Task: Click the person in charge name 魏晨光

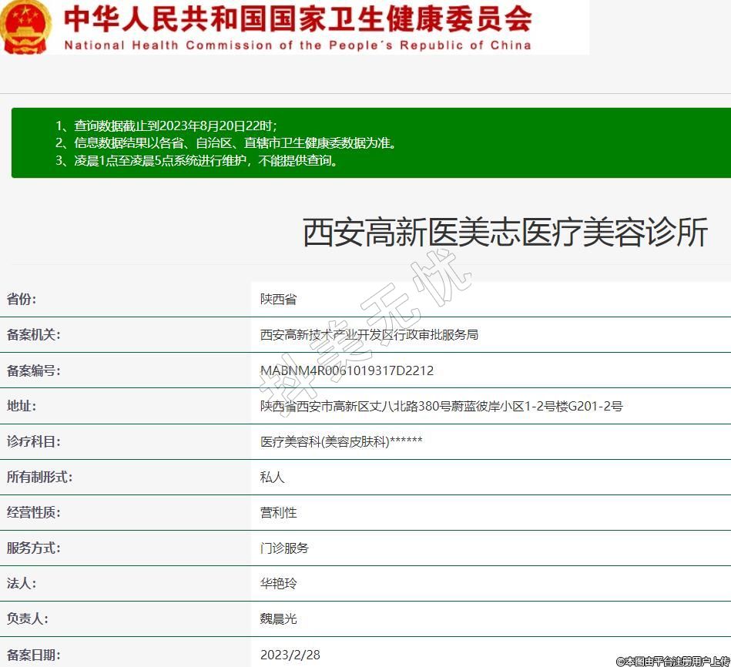Action: (x=278, y=619)
